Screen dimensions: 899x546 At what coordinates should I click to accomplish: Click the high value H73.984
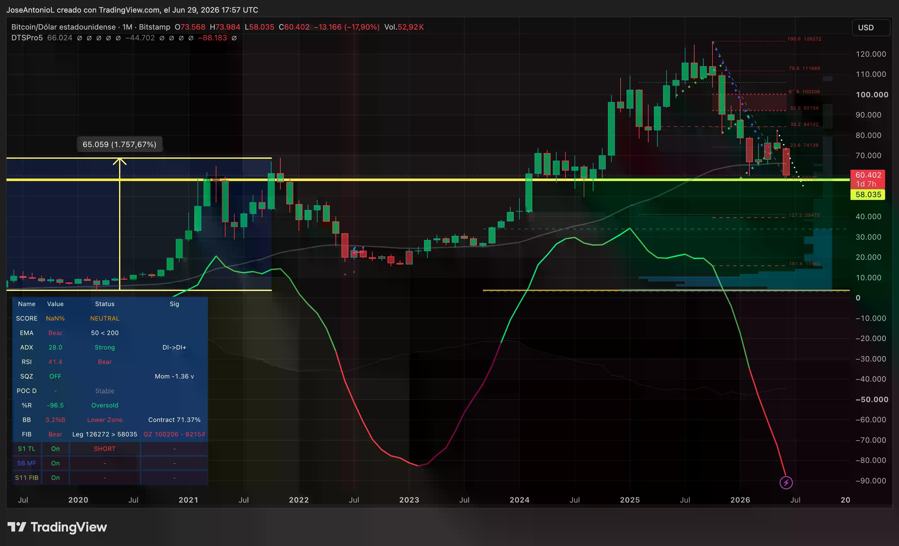tap(225, 27)
